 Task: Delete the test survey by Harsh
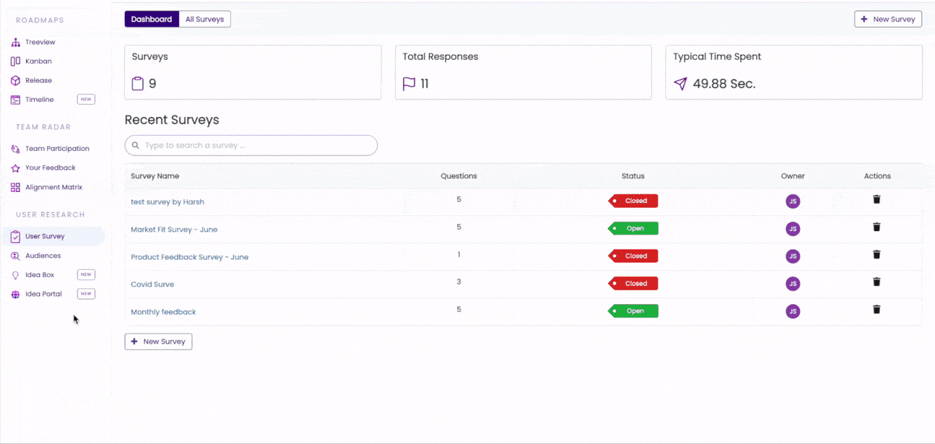[877, 200]
